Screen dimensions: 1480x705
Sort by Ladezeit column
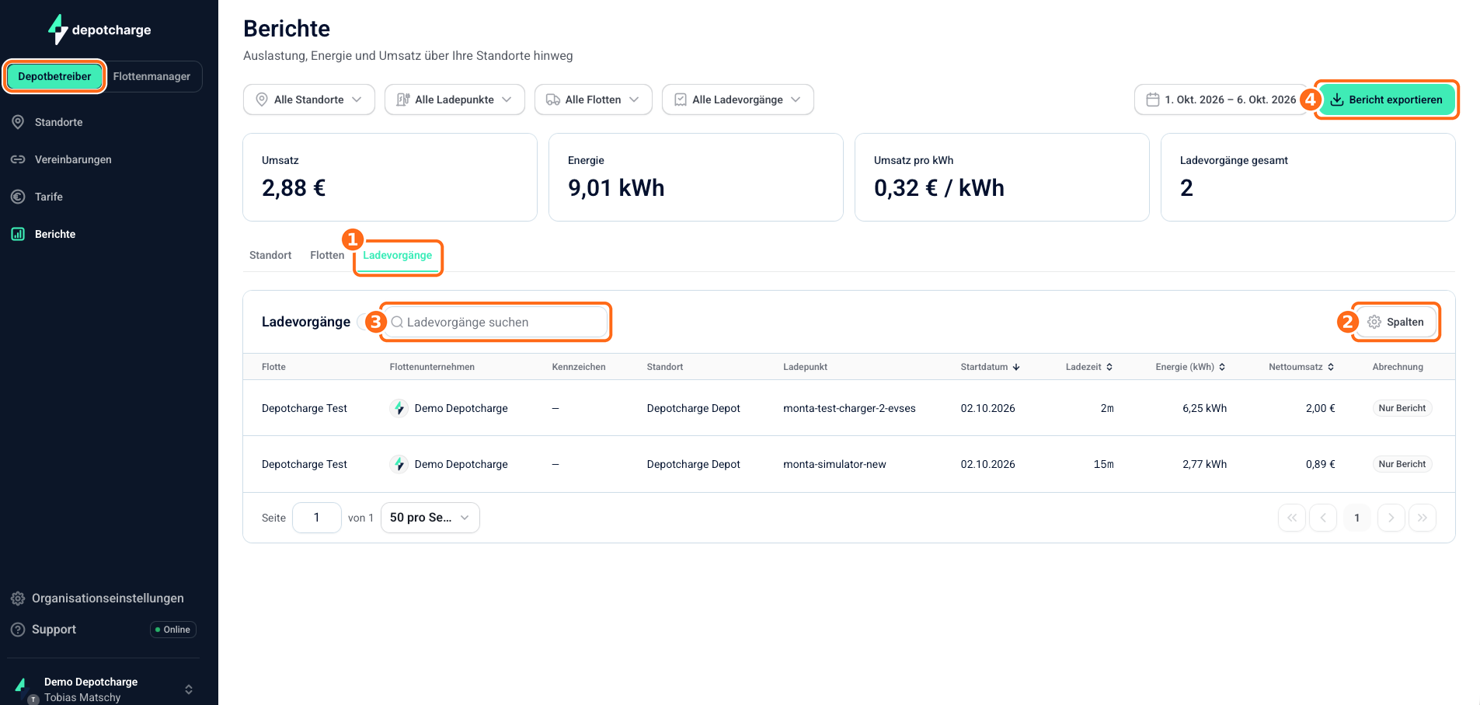[1089, 367]
